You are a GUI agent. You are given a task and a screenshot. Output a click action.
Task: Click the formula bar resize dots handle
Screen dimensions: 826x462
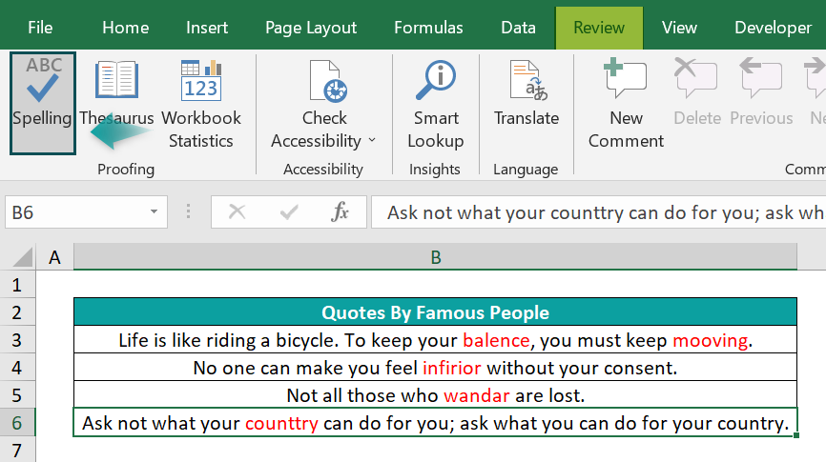[188, 211]
